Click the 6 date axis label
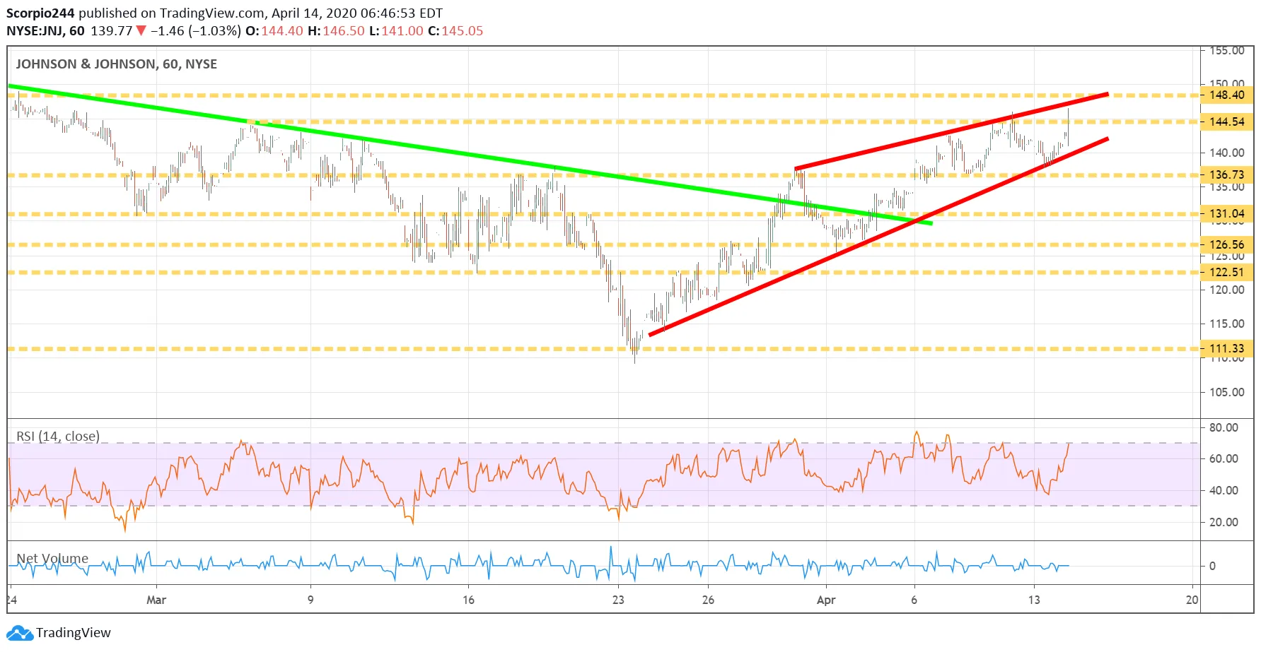Viewport: 1261px width, 652px height. pos(914,600)
